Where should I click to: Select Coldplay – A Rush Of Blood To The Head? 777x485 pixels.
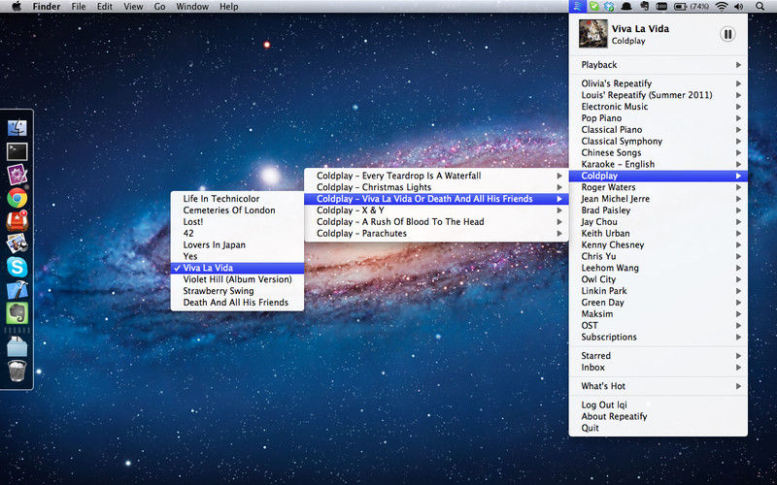pyautogui.click(x=436, y=222)
